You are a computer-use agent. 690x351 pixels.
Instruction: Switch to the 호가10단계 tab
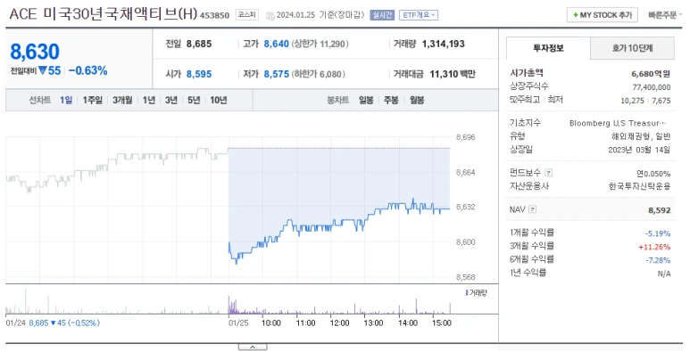coord(632,48)
